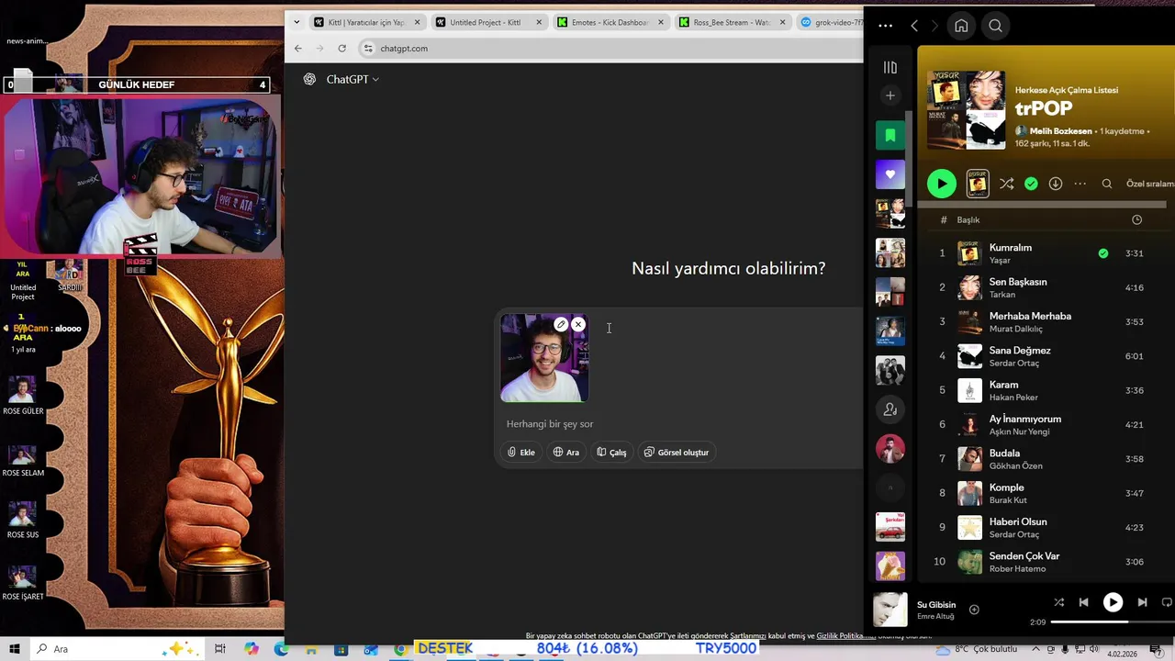This screenshot has width=1175, height=661.
Task: Click the plus create button in Spotify sidebar
Action: point(890,95)
